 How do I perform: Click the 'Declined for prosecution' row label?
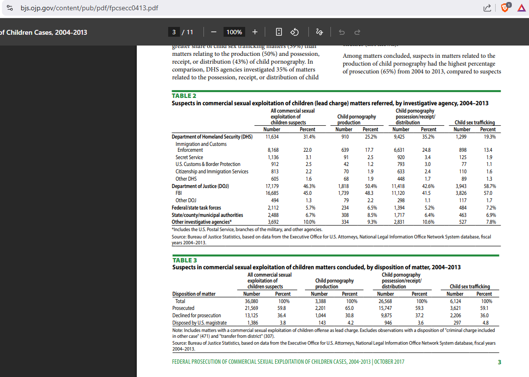pos(196,315)
